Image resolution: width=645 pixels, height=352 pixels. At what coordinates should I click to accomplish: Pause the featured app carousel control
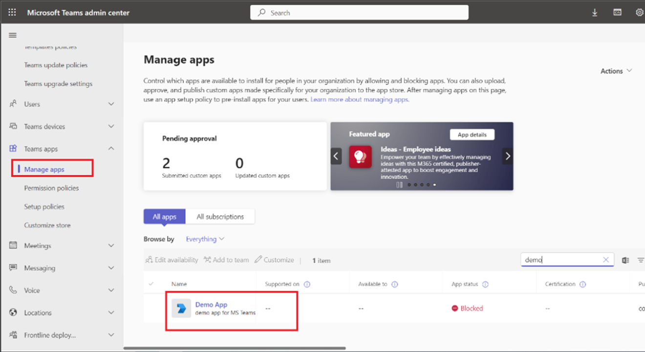pyautogui.click(x=399, y=185)
